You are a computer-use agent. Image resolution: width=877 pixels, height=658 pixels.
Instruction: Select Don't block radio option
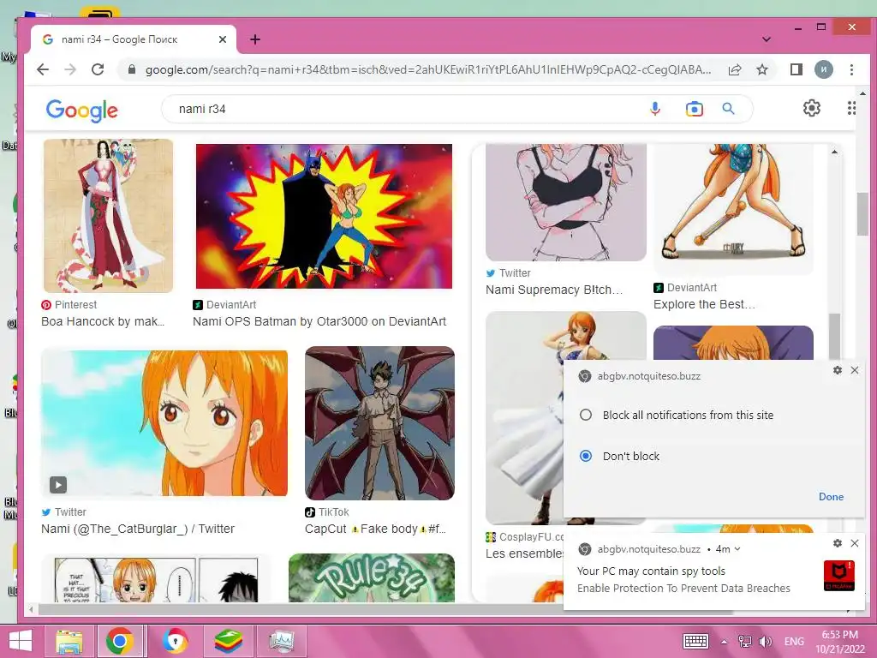coord(586,456)
